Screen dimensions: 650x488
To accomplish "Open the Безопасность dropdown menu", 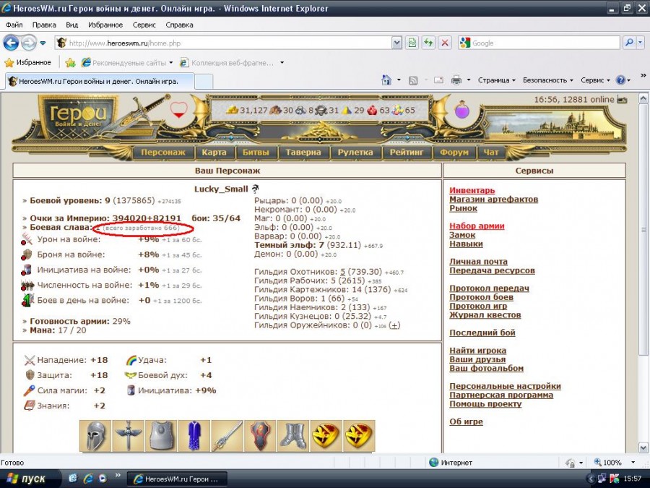I will tap(547, 80).
